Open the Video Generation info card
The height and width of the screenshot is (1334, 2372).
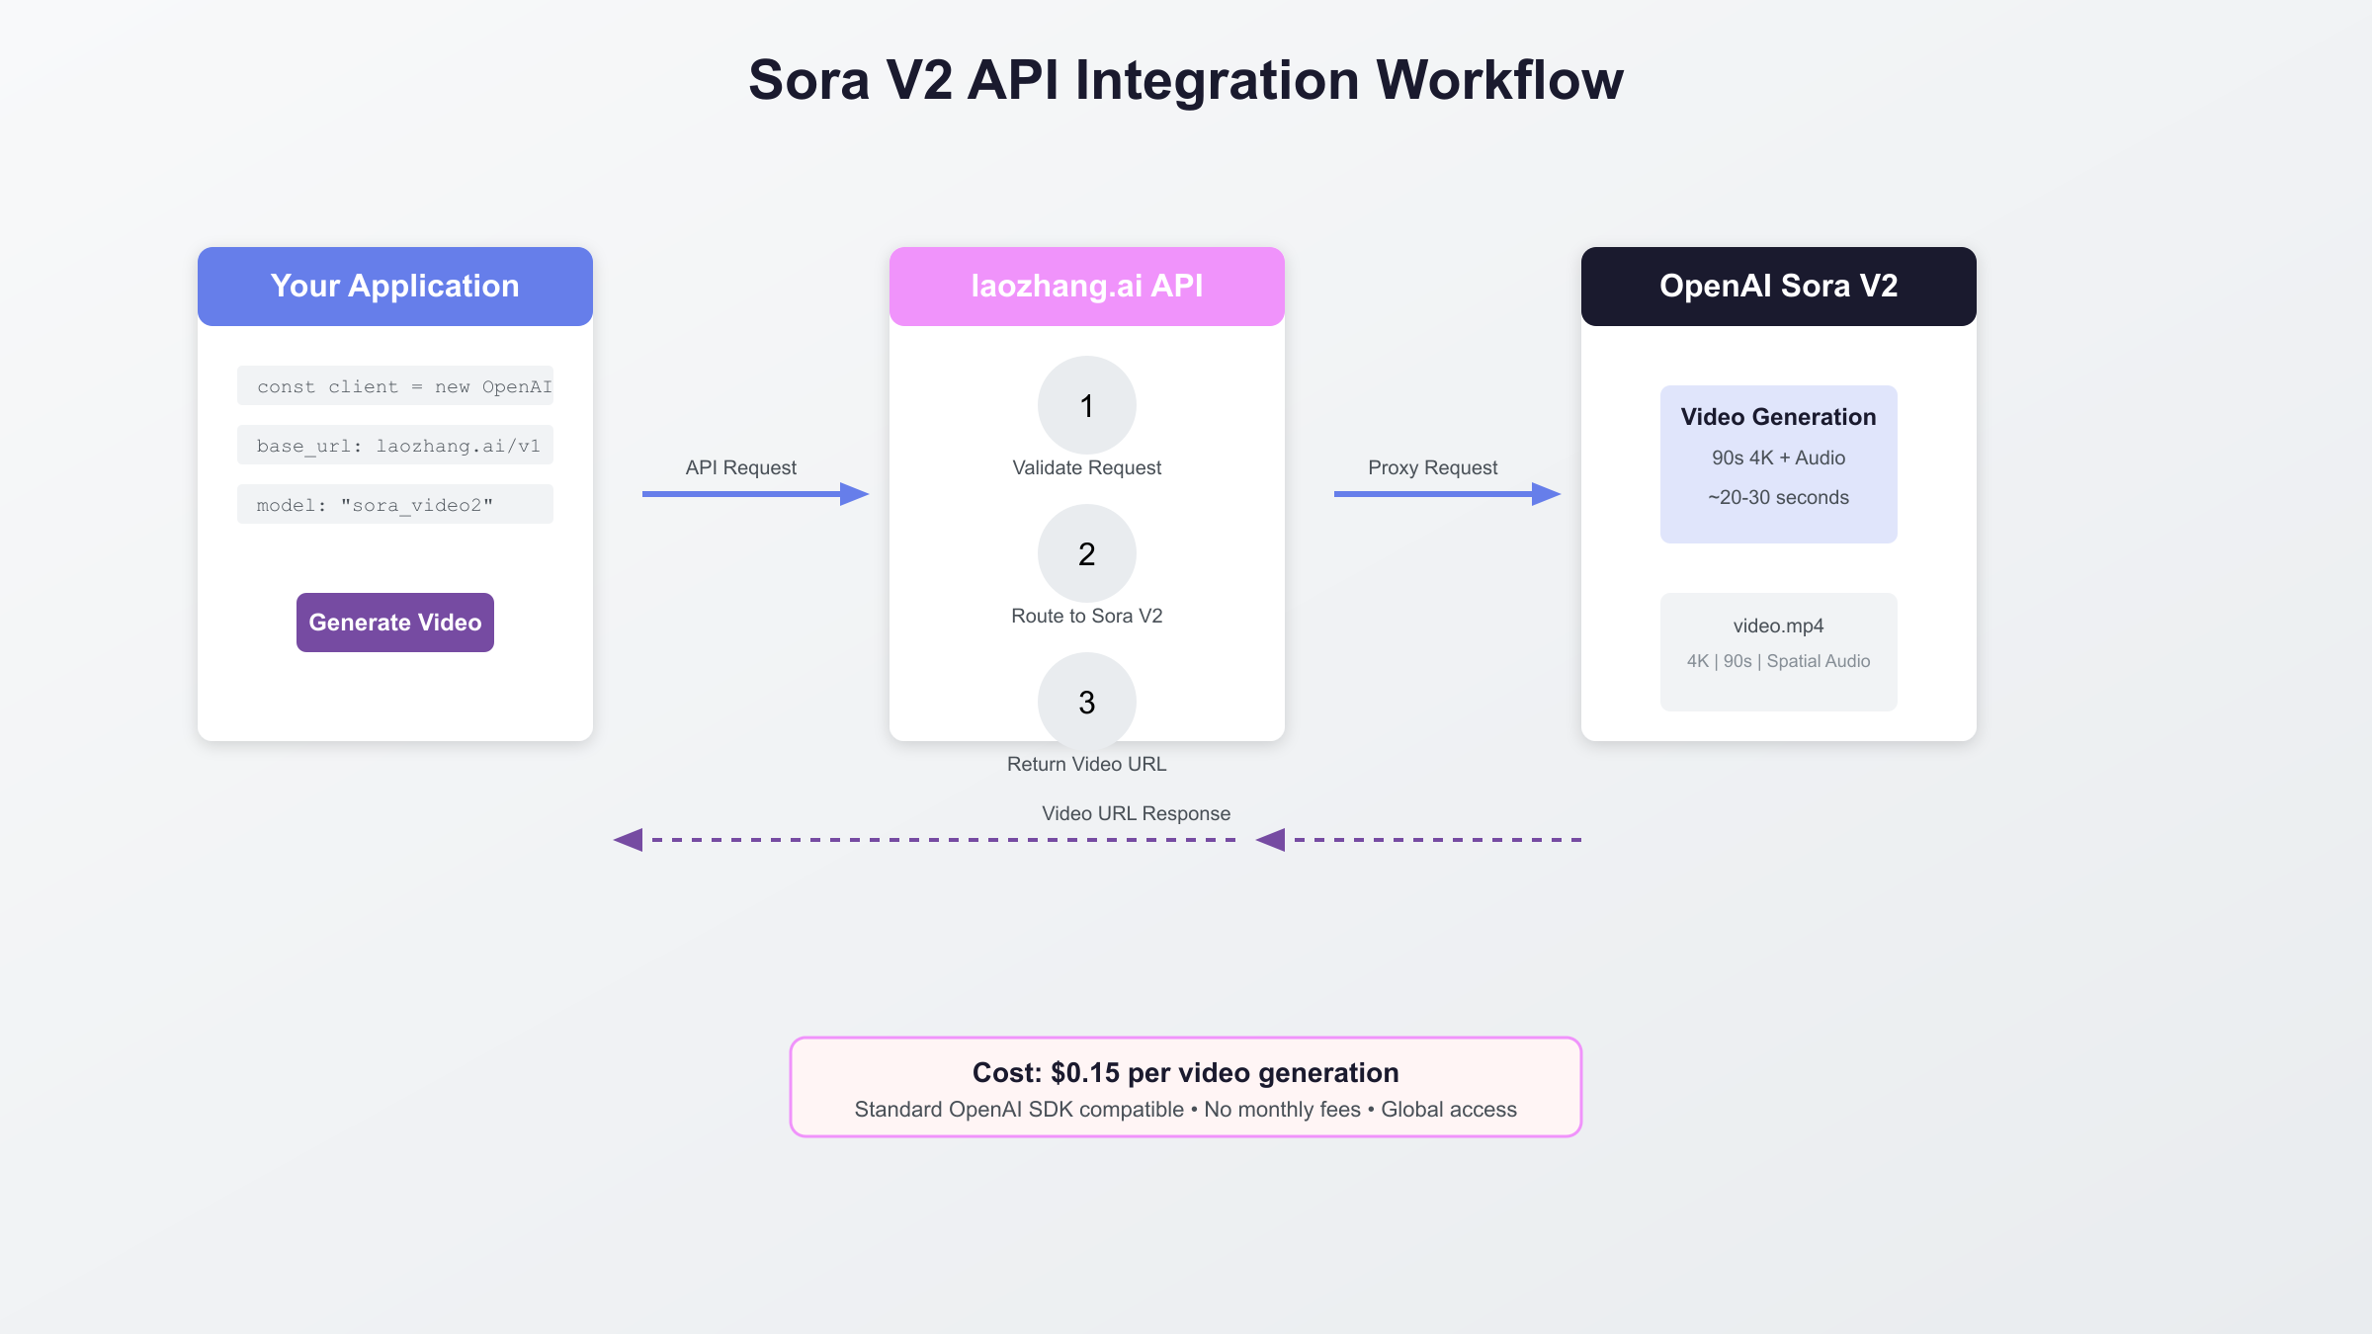(x=1778, y=463)
